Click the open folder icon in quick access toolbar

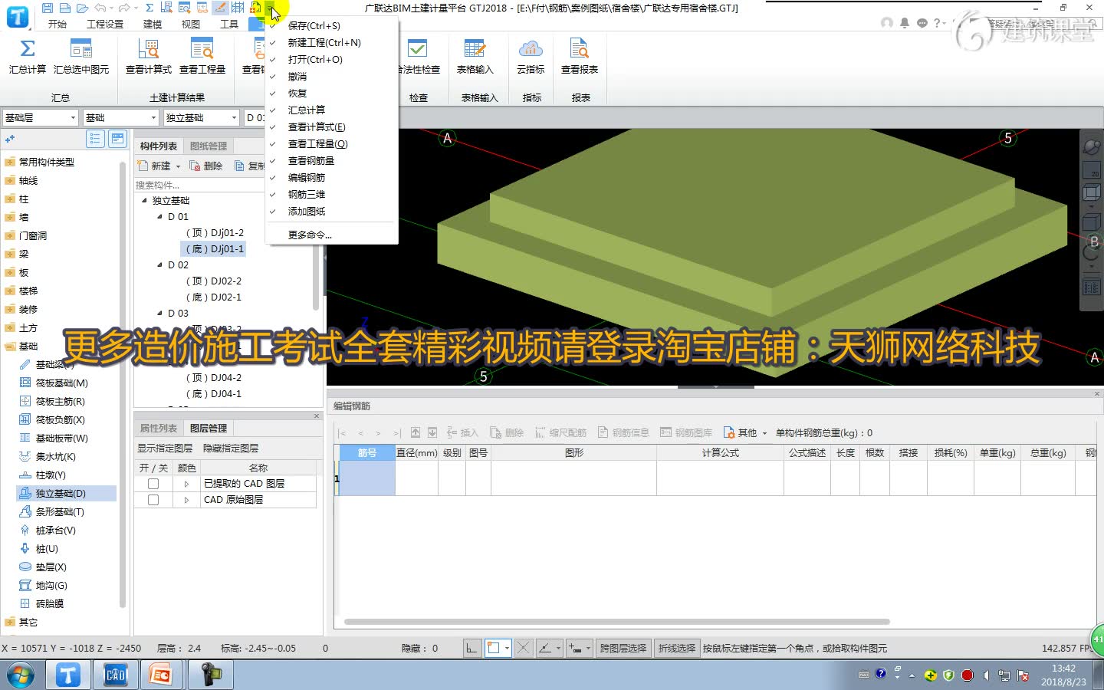(x=81, y=8)
